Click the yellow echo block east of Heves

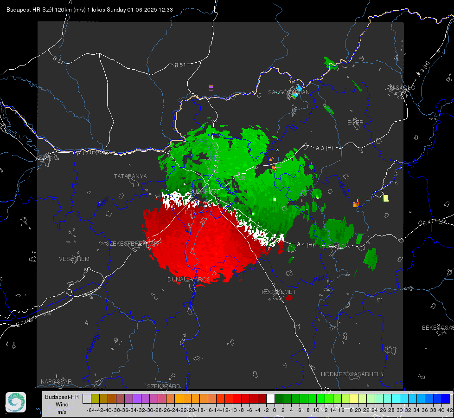(386, 198)
